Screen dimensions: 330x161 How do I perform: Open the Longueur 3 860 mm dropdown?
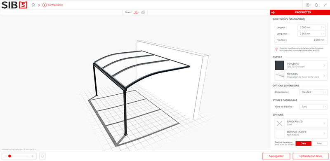[311, 34]
